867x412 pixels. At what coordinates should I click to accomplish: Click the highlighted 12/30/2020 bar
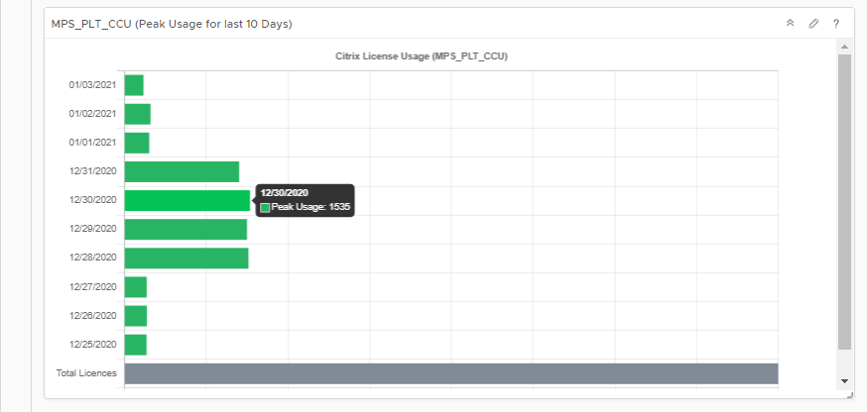click(186, 200)
